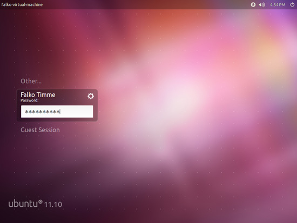Start a Guest Session
The image size is (297, 223).
click(x=40, y=130)
